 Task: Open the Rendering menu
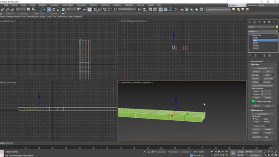click(82, 5)
